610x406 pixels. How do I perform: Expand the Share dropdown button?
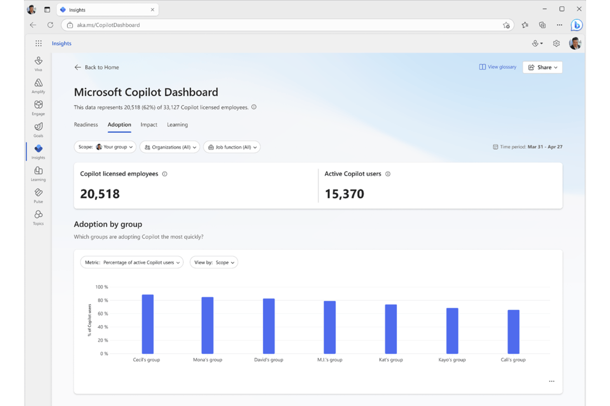[x=542, y=67]
